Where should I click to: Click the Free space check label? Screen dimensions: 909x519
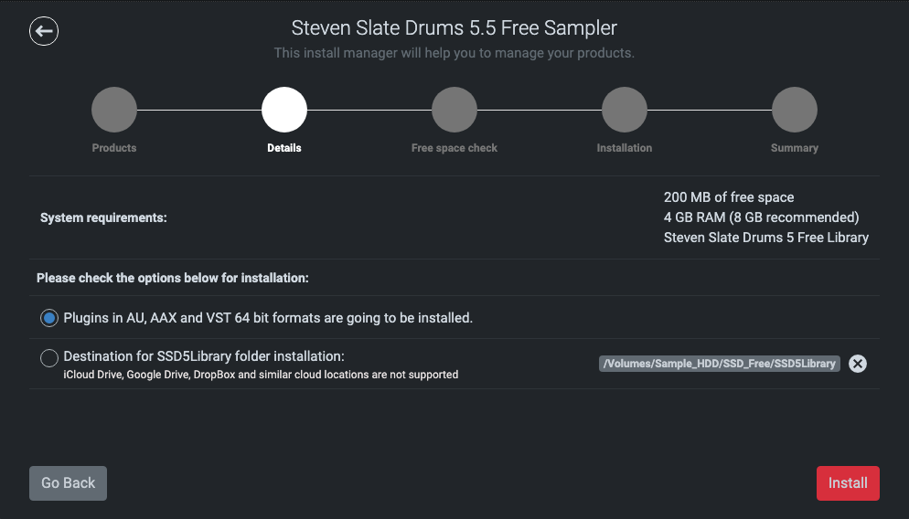point(454,148)
